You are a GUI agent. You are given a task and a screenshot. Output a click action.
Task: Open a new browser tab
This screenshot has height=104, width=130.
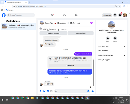pos(30,2)
